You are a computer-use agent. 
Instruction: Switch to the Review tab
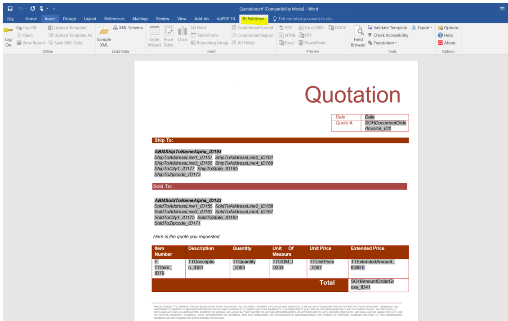[163, 19]
